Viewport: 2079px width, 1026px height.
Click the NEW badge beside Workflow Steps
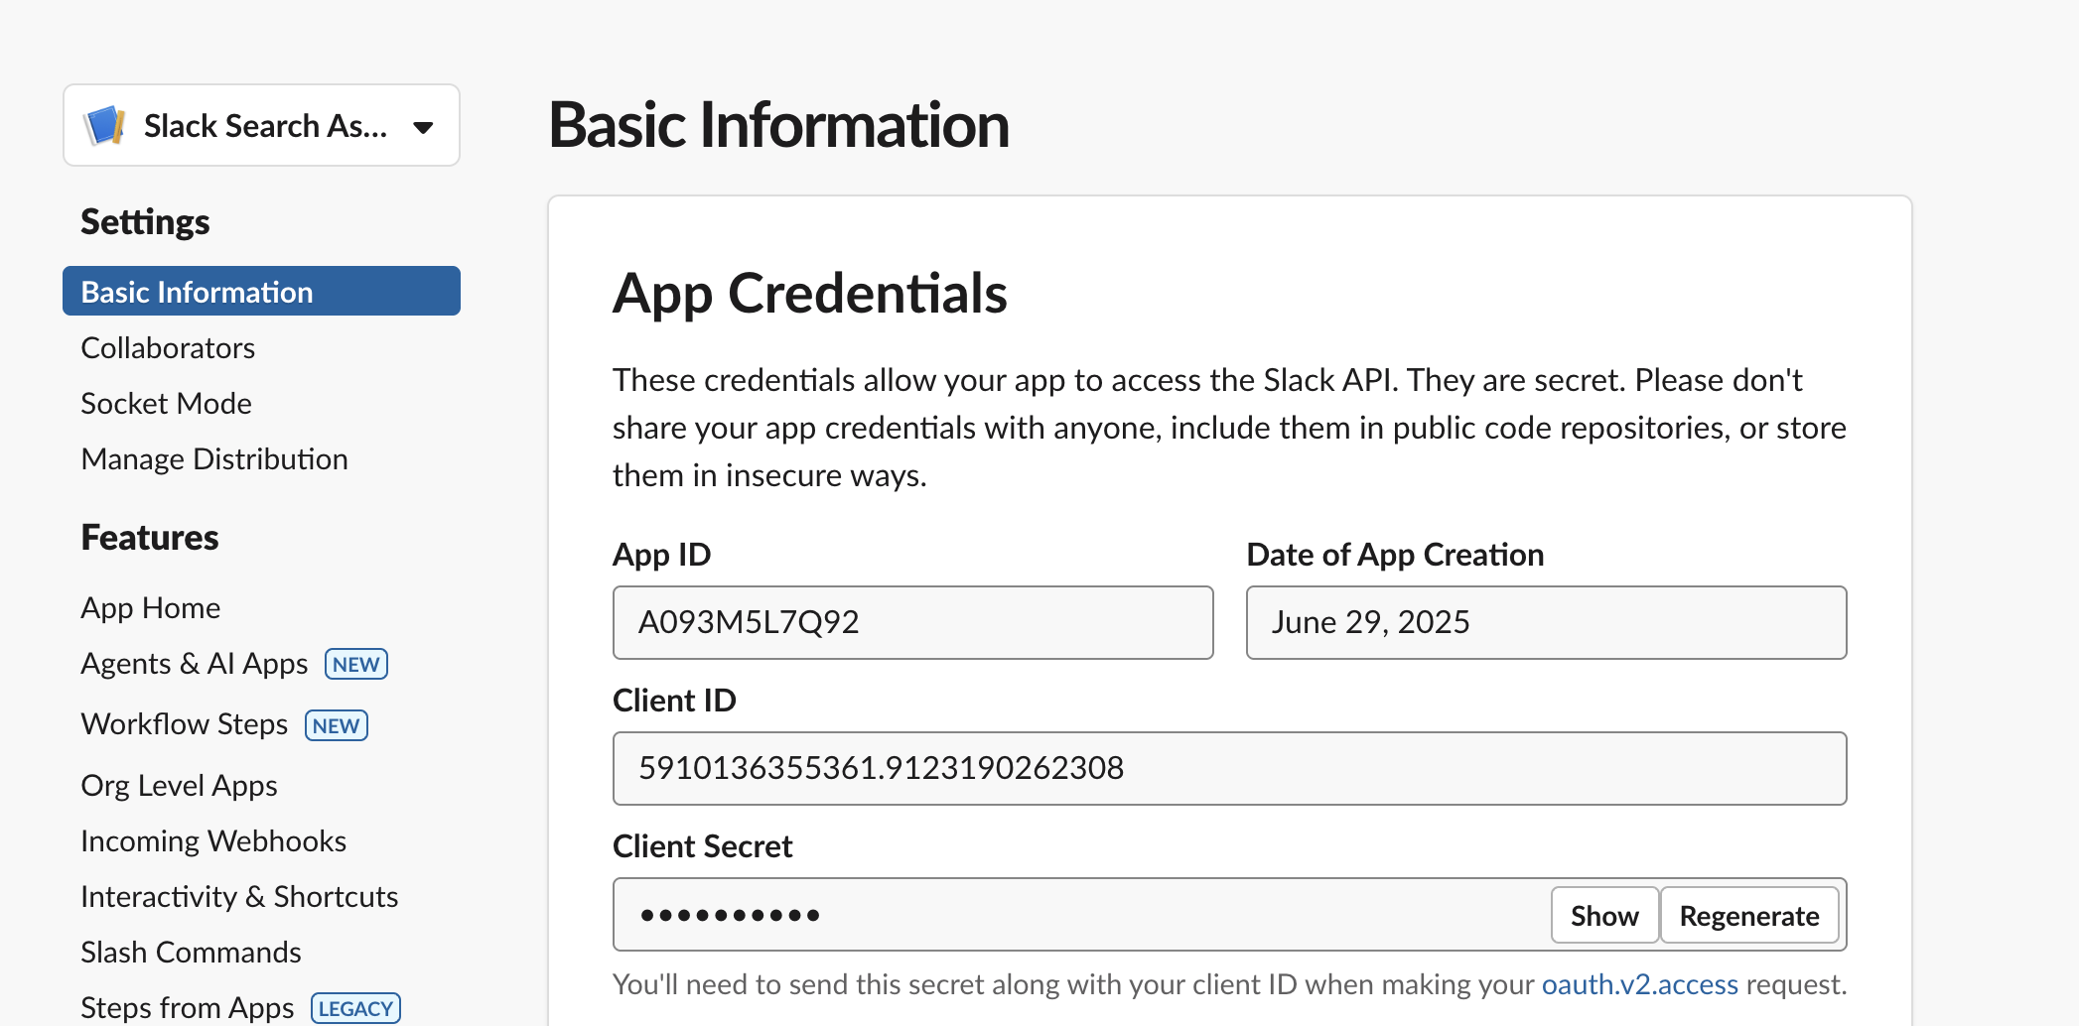336,725
